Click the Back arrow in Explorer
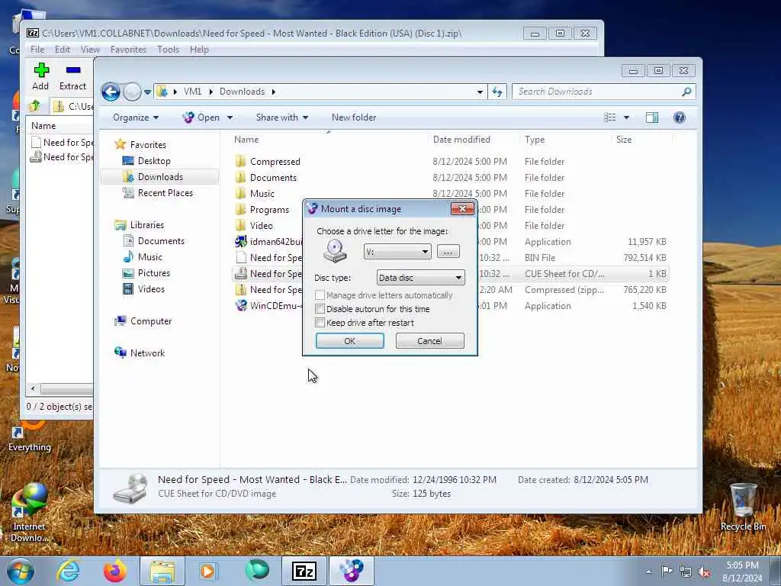Screen dimensions: 781x586 tap(111, 92)
